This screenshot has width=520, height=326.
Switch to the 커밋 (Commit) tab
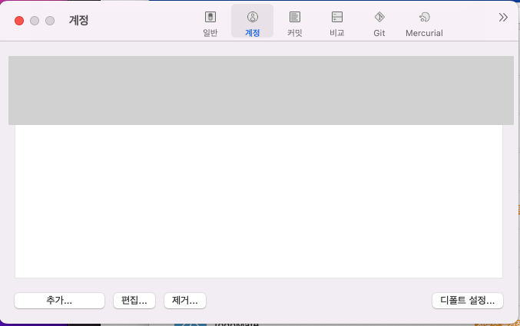point(294,23)
